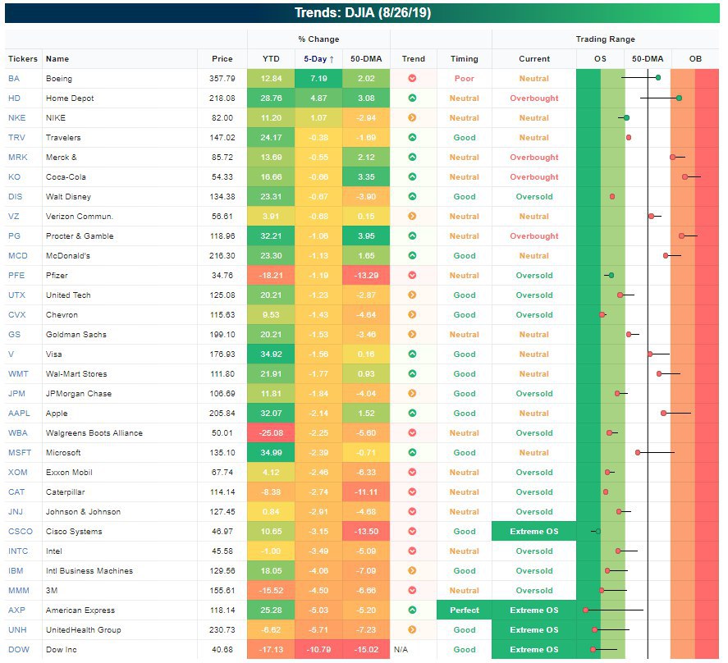The width and height of the screenshot is (728, 663).
Task: Click the downtrend icon in Exxon Mobil's row
Action: [x=412, y=472]
